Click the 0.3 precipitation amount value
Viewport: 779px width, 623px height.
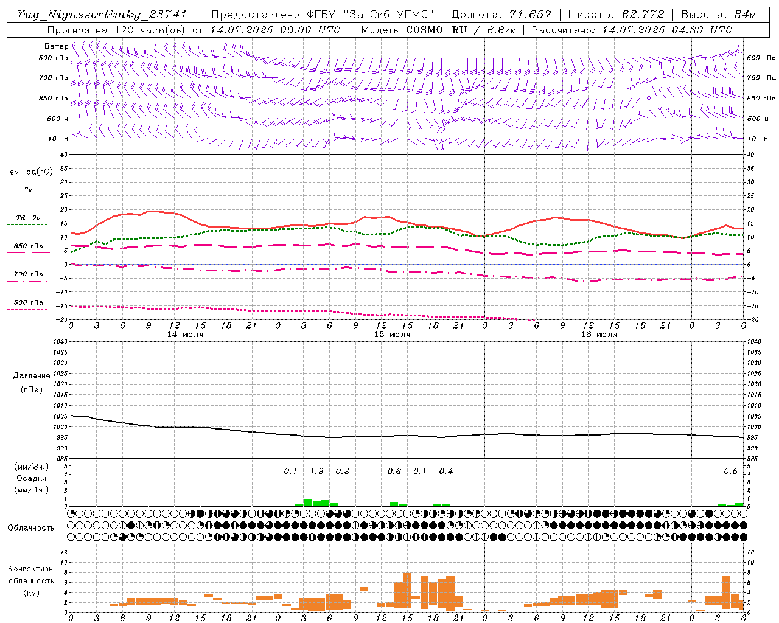343,471
